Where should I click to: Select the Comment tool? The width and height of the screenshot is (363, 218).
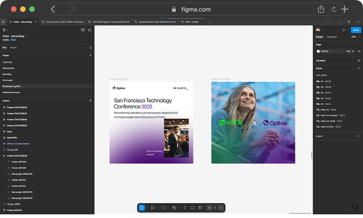[192, 208]
